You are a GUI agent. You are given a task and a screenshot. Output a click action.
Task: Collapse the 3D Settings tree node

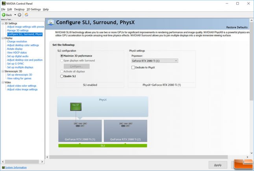(x=3, y=24)
